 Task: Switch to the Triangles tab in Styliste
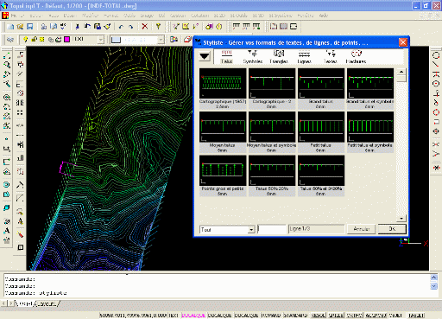279,57
